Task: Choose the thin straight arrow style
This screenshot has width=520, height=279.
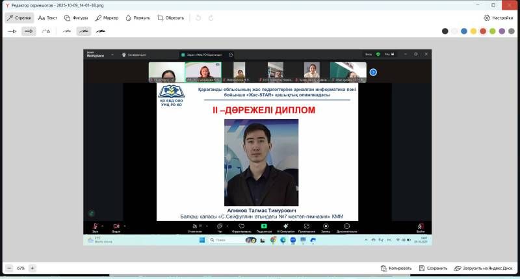Action: click(x=12, y=31)
